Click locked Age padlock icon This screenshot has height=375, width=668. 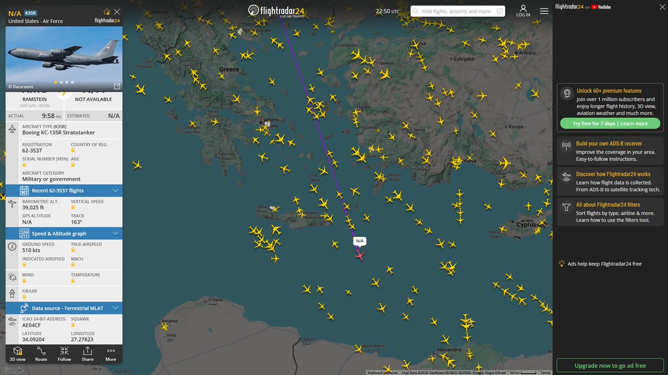coord(73,165)
